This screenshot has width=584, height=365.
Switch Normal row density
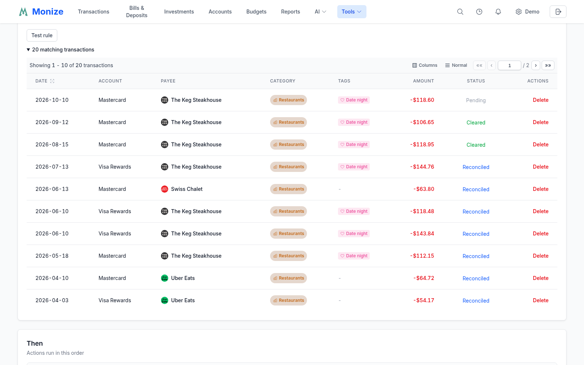tap(456, 65)
